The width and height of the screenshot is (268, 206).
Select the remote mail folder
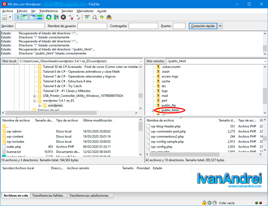click(x=165, y=96)
